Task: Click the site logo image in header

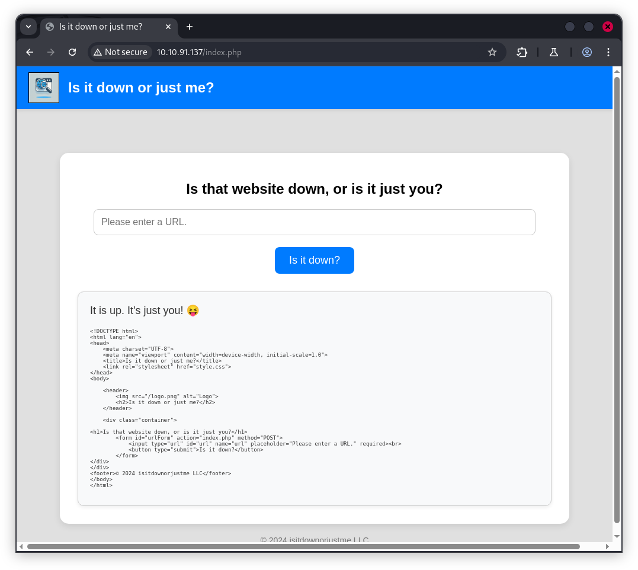Action: pyautogui.click(x=44, y=88)
